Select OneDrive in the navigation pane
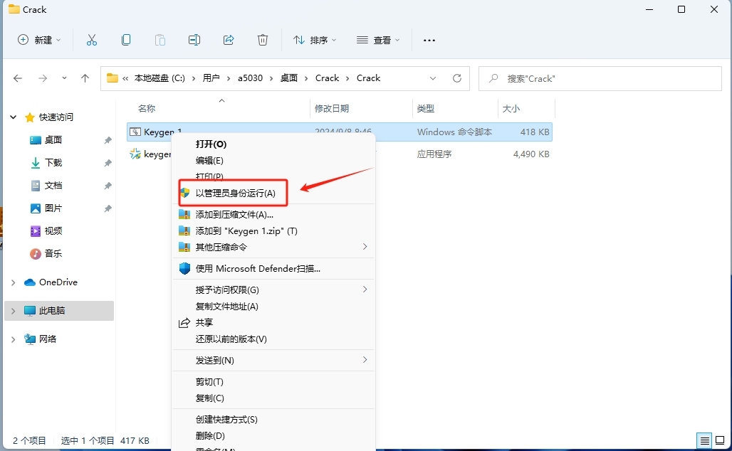The image size is (732, 451). pos(58,282)
